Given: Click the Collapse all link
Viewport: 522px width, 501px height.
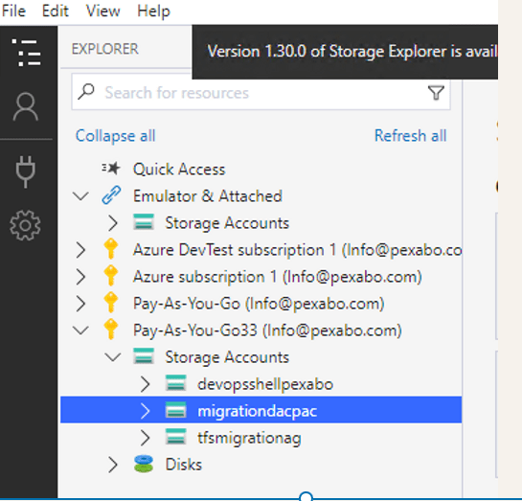Looking at the screenshot, I should click(x=115, y=136).
